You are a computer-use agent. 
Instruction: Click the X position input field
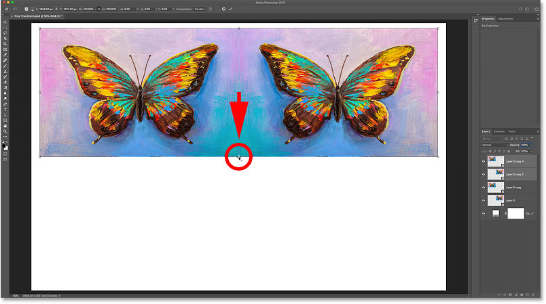tap(45, 9)
